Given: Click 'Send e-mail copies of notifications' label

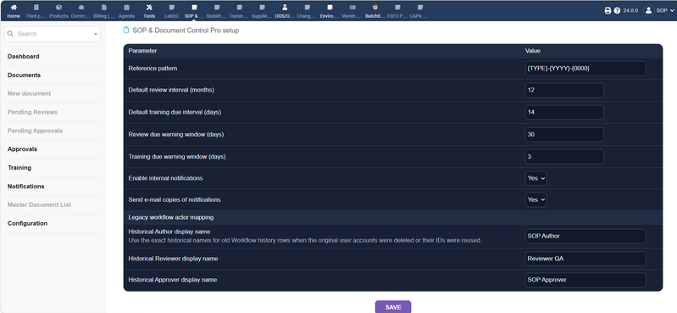Looking at the screenshot, I should tap(175, 199).
